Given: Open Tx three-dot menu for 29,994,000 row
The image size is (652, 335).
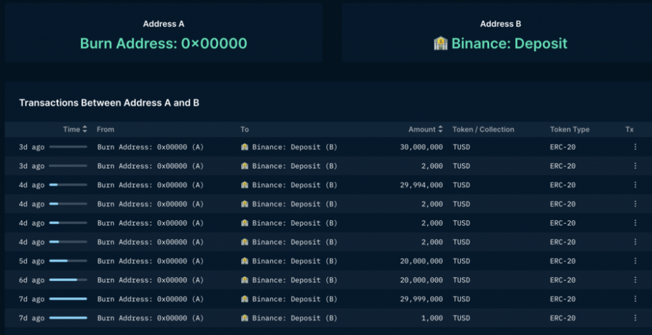Looking at the screenshot, I should [x=635, y=185].
